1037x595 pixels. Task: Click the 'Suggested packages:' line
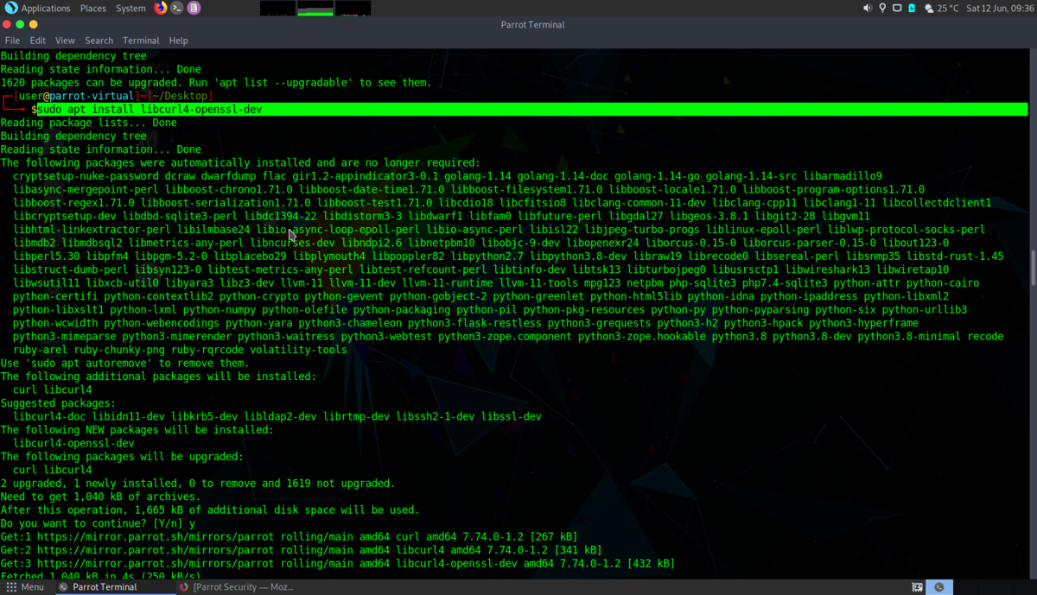tap(58, 403)
